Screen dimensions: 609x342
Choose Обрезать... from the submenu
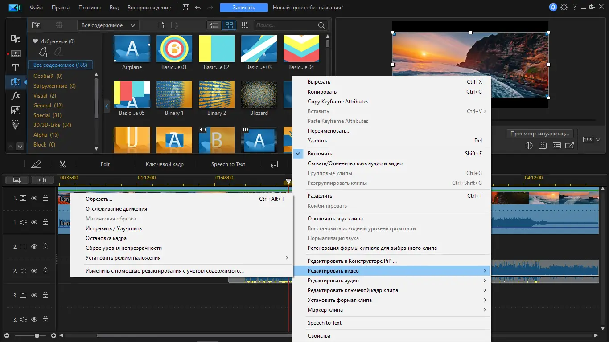181,199
